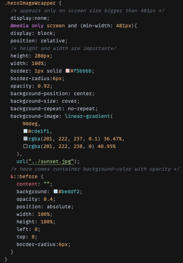The image size is (183, 263).
Task: Click the .heroImageWrapper selector
Action: click(x=30, y=3)
